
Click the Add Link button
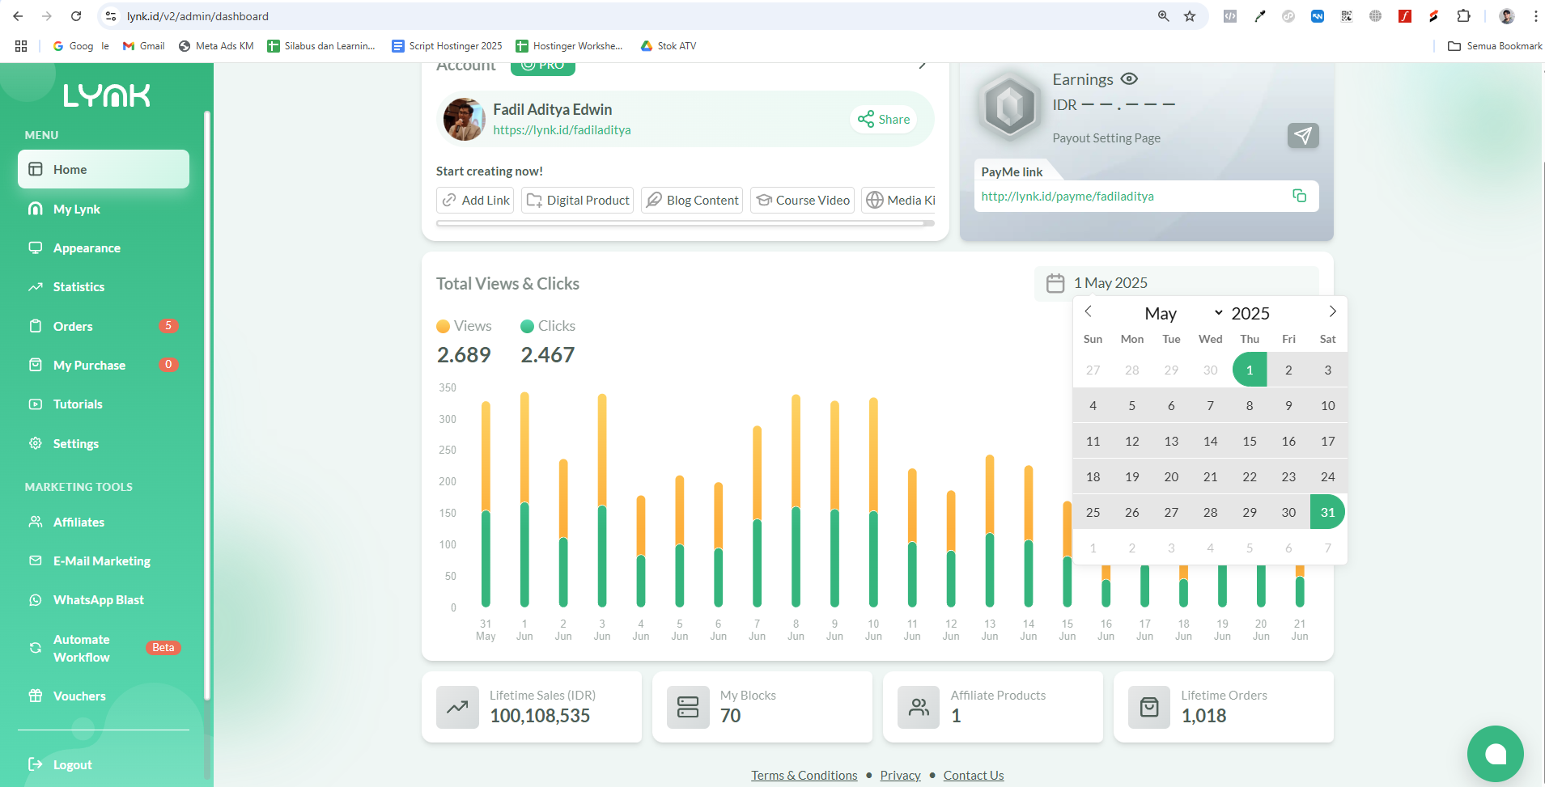coord(477,200)
